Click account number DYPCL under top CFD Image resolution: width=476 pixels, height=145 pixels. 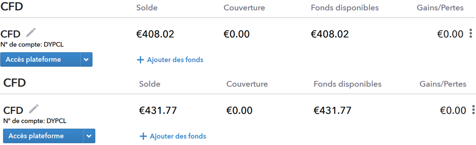(x=32, y=45)
